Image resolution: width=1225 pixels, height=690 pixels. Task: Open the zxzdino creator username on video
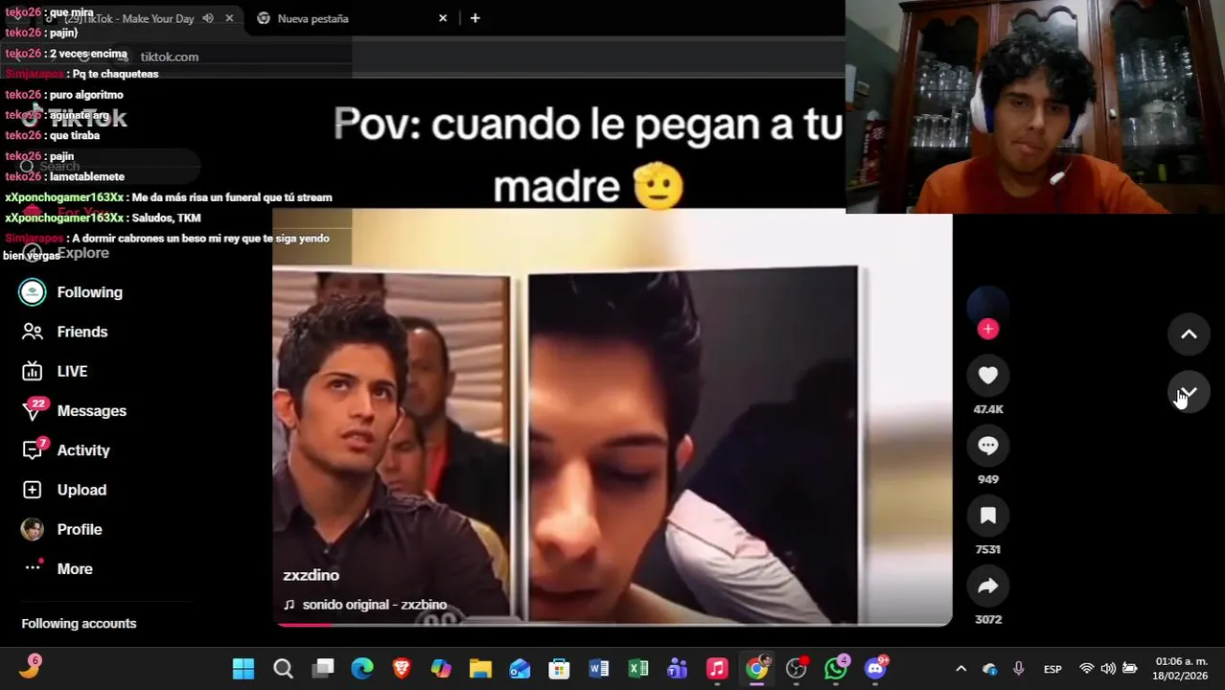(311, 575)
